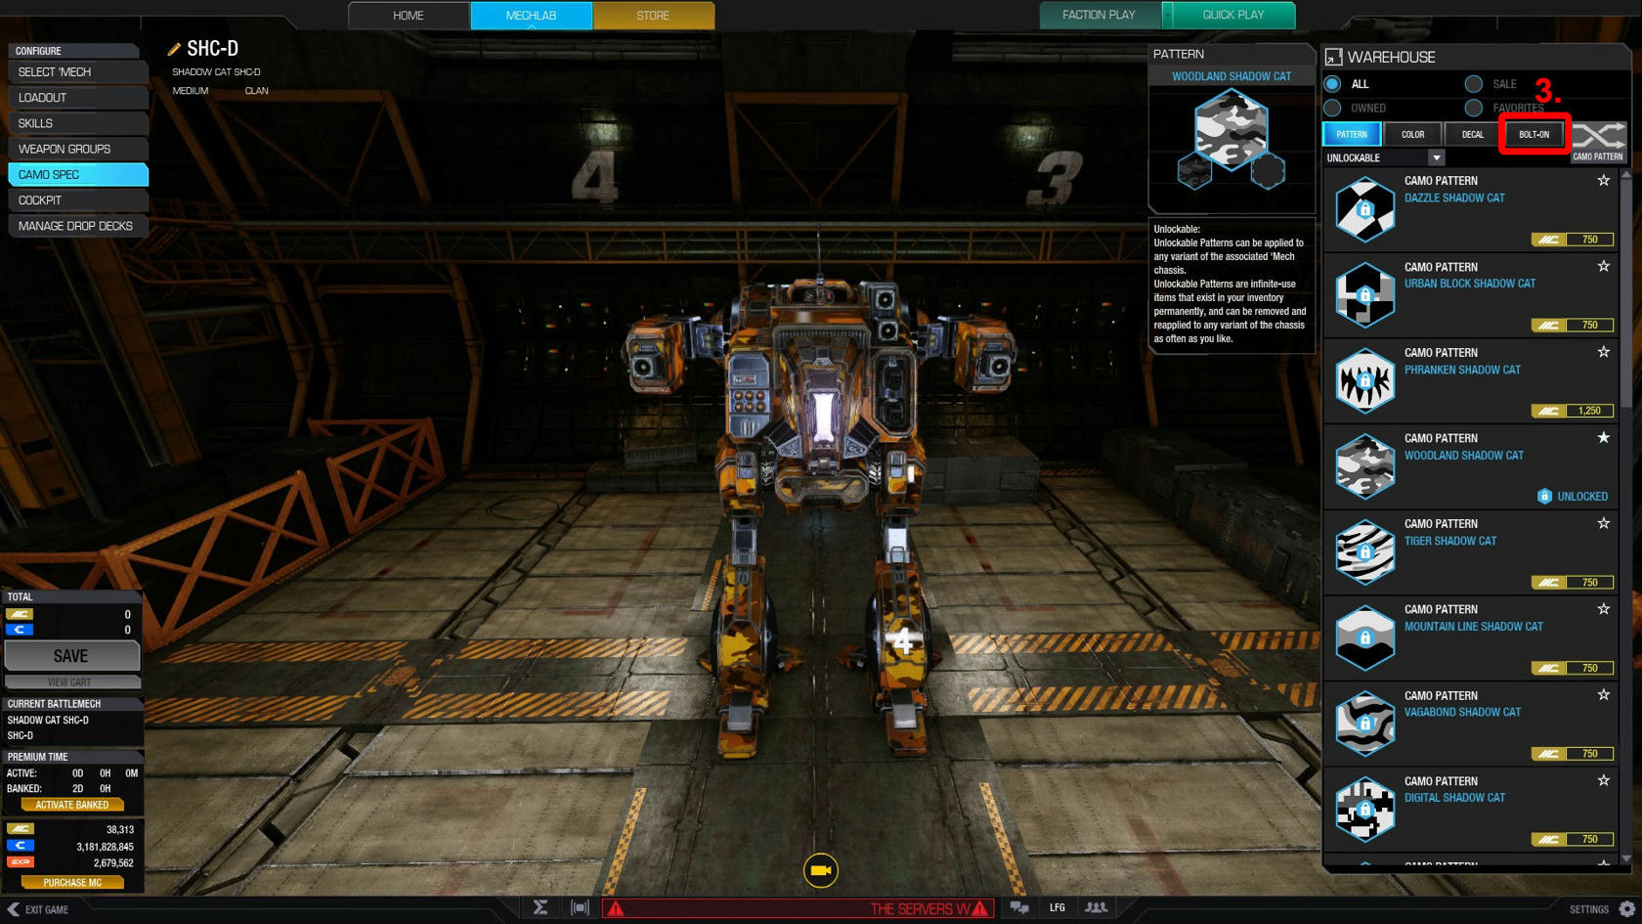Launch FACTION PLAY
Viewport: 1642px width, 924px height.
pos(1100,15)
